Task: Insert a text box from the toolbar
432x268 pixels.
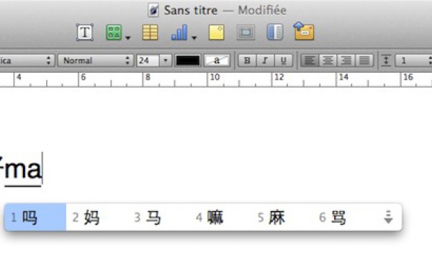Action: pyautogui.click(x=84, y=32)
